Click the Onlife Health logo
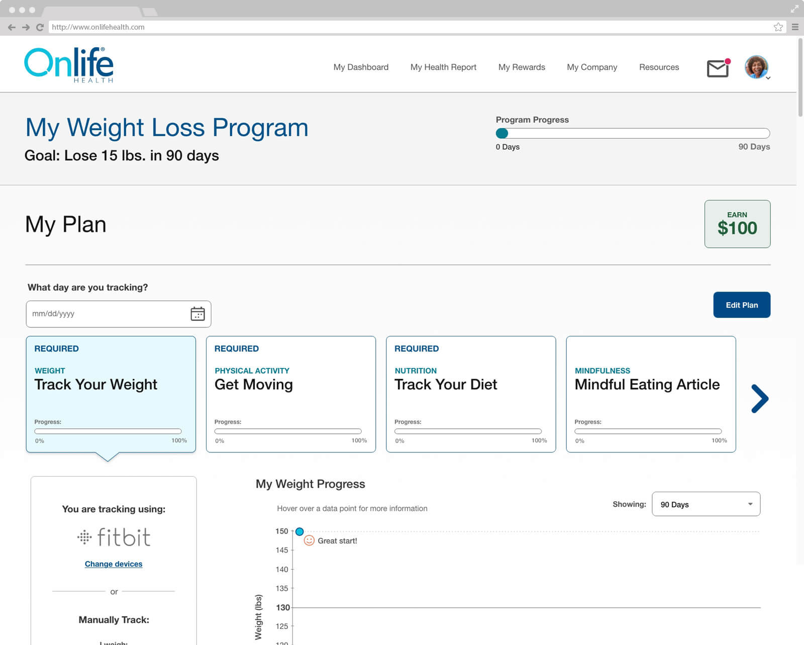This screenshot has height=645, width=804. [69, 65]
